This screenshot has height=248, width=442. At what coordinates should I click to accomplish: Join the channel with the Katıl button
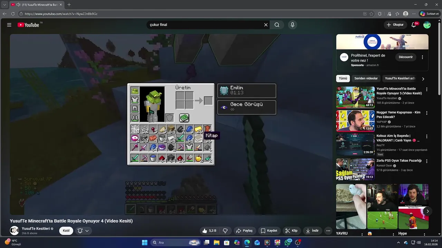coord(66,231)
